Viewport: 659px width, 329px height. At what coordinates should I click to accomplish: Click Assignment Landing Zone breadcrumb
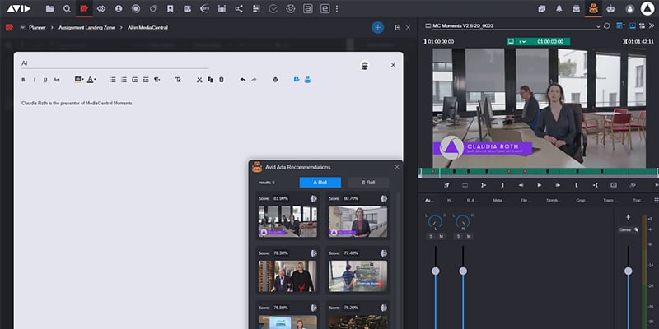86,28
